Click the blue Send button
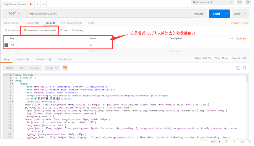 click(x=216, y=14)
